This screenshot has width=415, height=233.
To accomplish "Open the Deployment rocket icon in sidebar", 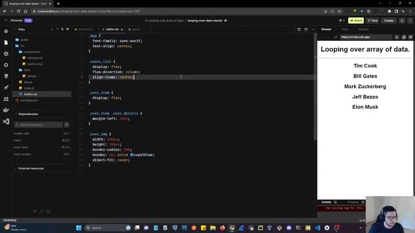I will click(x=6, y=87).
